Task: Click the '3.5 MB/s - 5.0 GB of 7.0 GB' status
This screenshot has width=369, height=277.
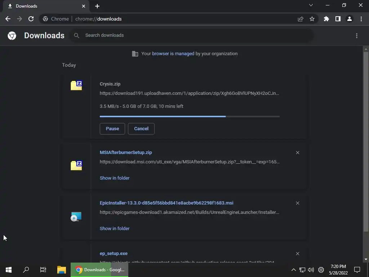Action: [141, 106]
